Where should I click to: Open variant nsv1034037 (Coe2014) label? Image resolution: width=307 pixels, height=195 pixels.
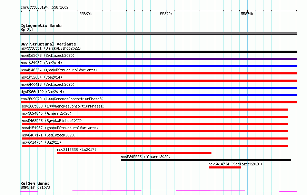(41, 63)
